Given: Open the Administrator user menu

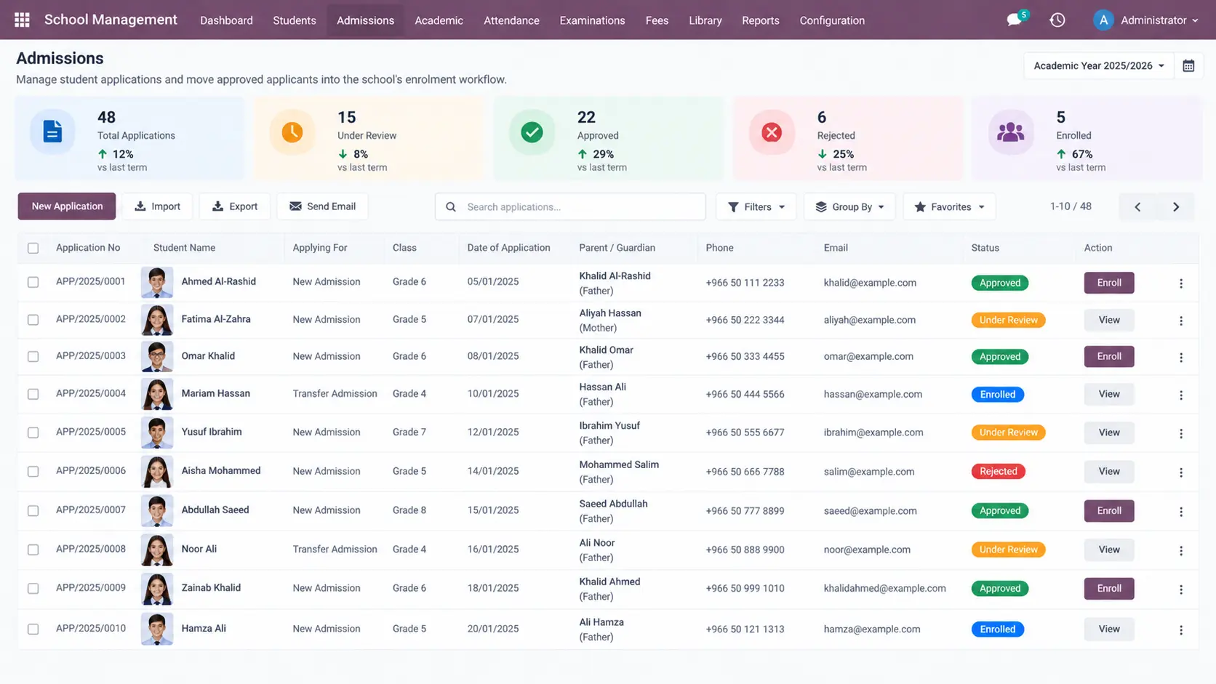Looking at the screenshot, I should point(1146,20).
